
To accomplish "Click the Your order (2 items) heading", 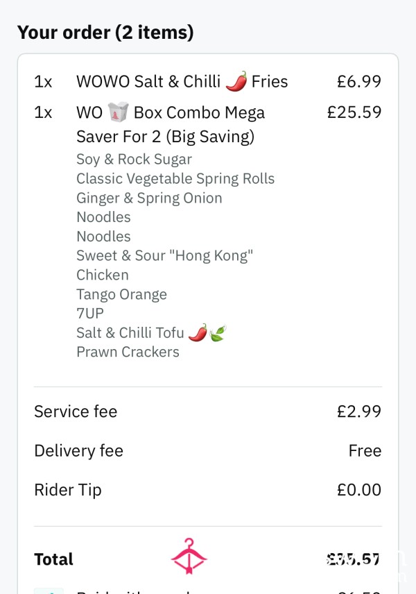I will (x=105, y=32).
